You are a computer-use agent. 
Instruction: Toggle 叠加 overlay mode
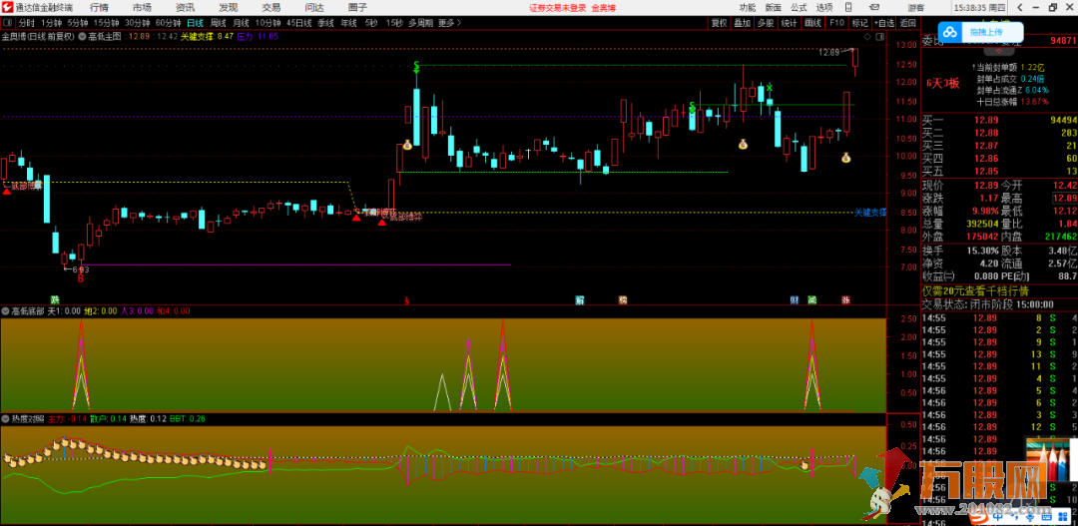(x=742, y=22)
